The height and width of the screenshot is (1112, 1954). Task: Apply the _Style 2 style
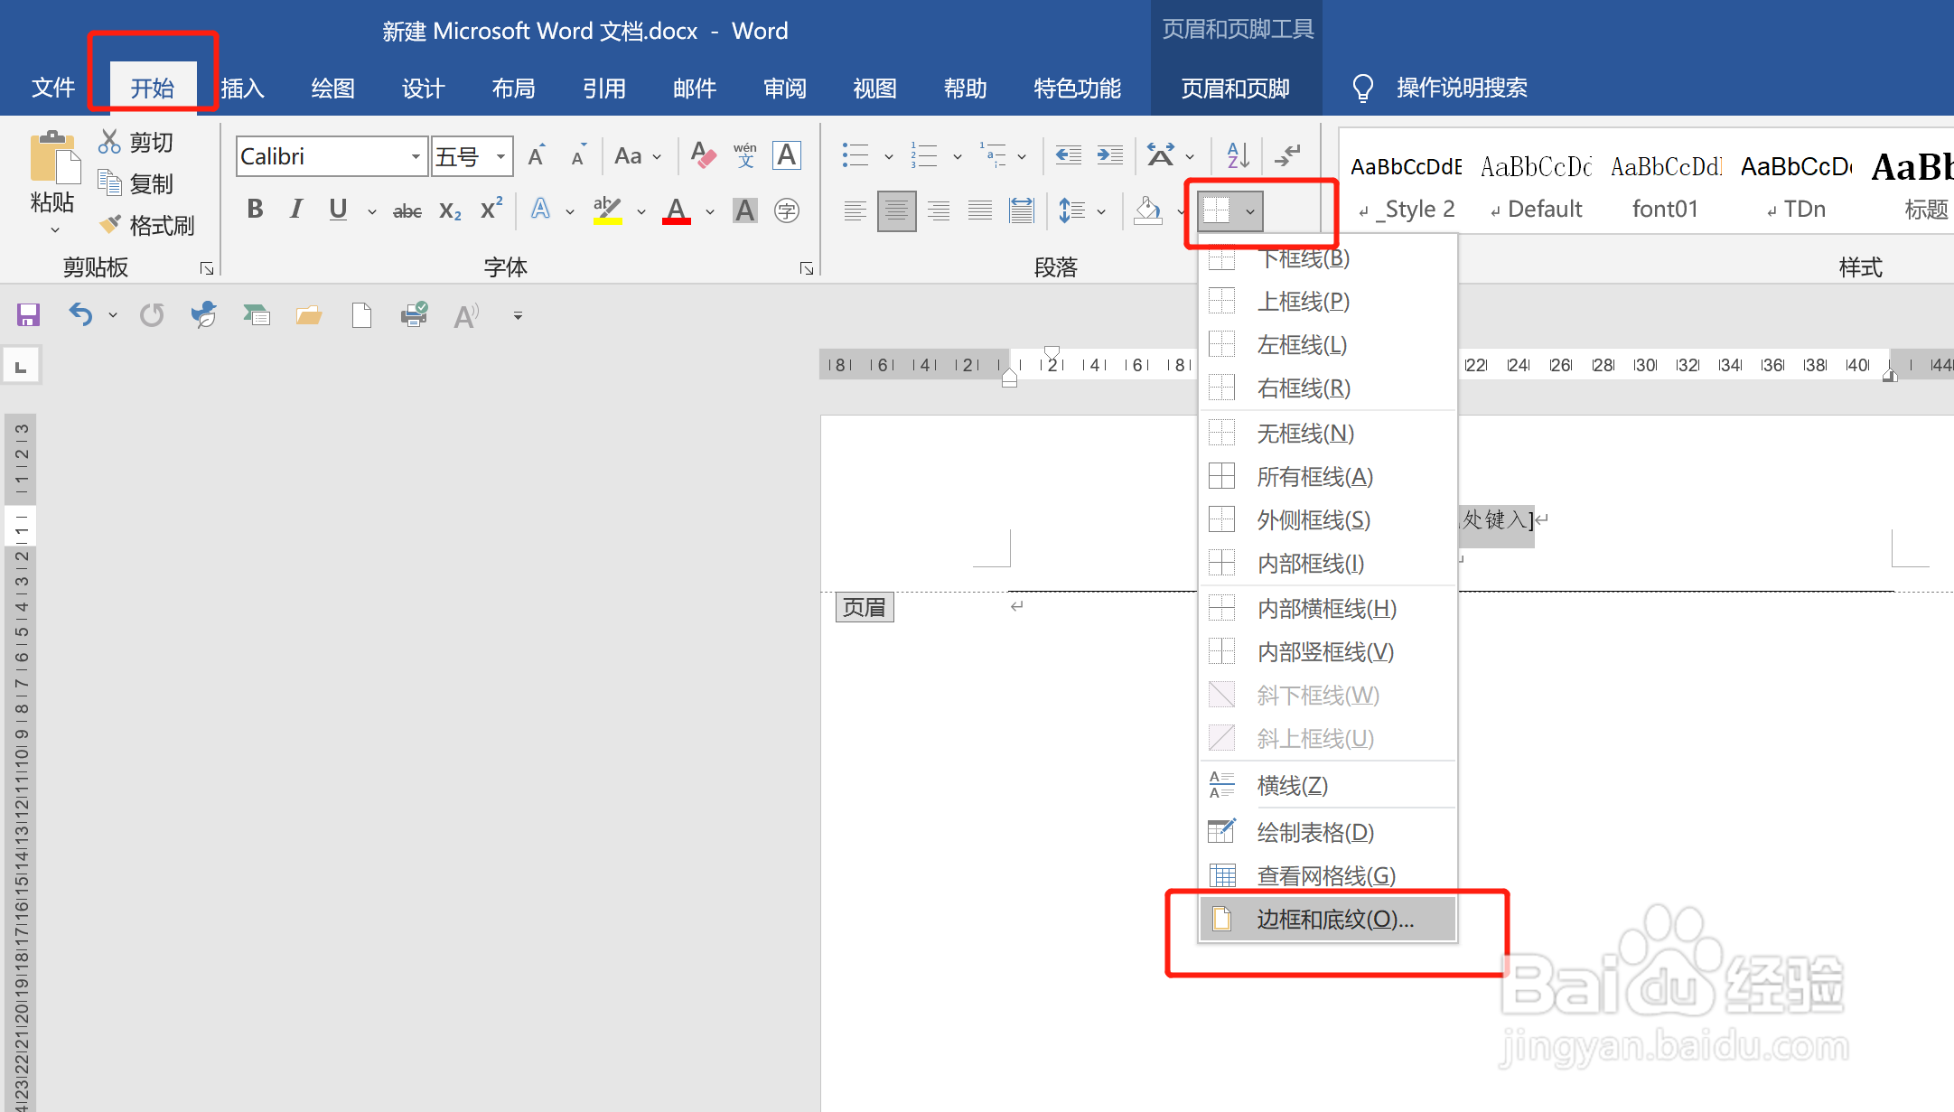[1407, 187]
